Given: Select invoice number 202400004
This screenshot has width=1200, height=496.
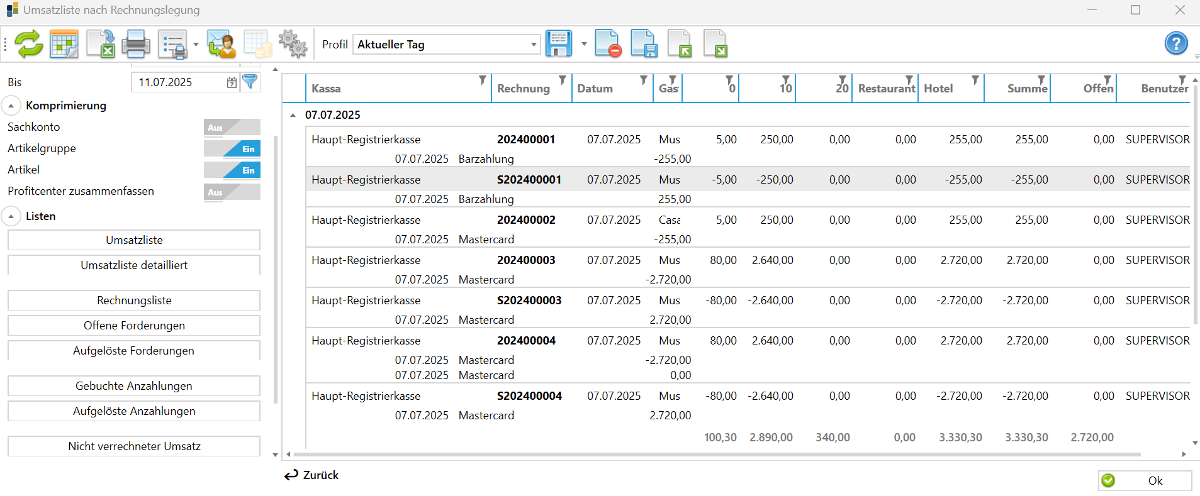Looking at the screenshot, I should pyautogui.click(x=526, y=341).
